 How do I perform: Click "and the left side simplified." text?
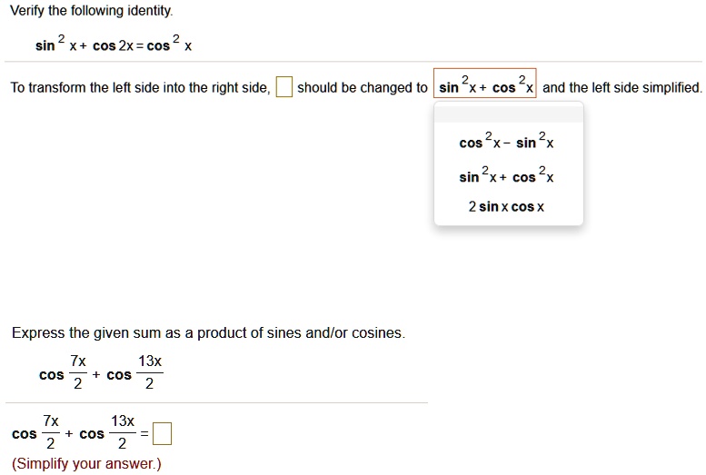[x=622, y=87]
